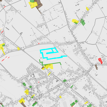
Task: Select the small yellow polygon at top right
Action: coord(87,9)
